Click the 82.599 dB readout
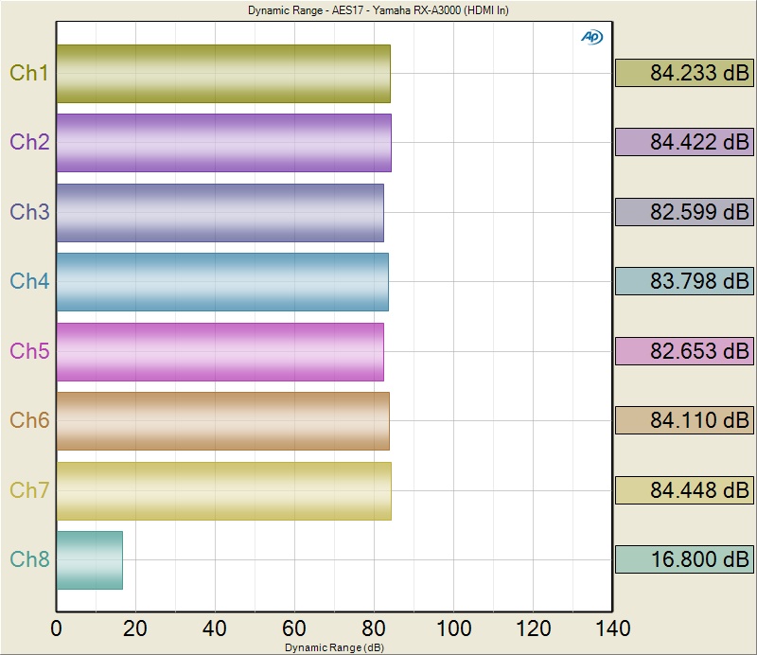The image size is (757, 655). (x=684, y=212)
